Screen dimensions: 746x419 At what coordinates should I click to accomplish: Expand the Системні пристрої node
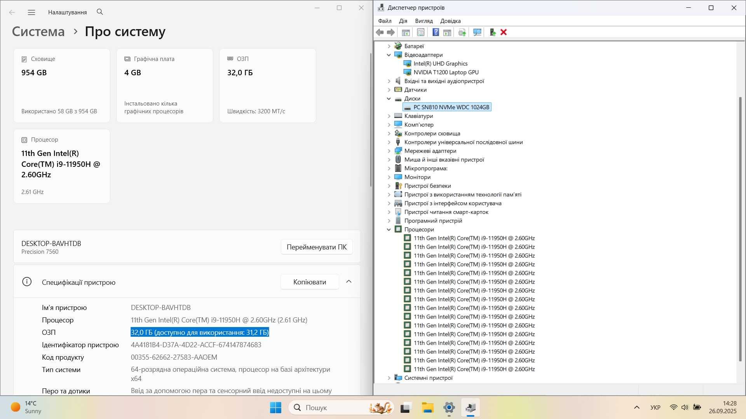pyautogui.click(x=389, y=378)
